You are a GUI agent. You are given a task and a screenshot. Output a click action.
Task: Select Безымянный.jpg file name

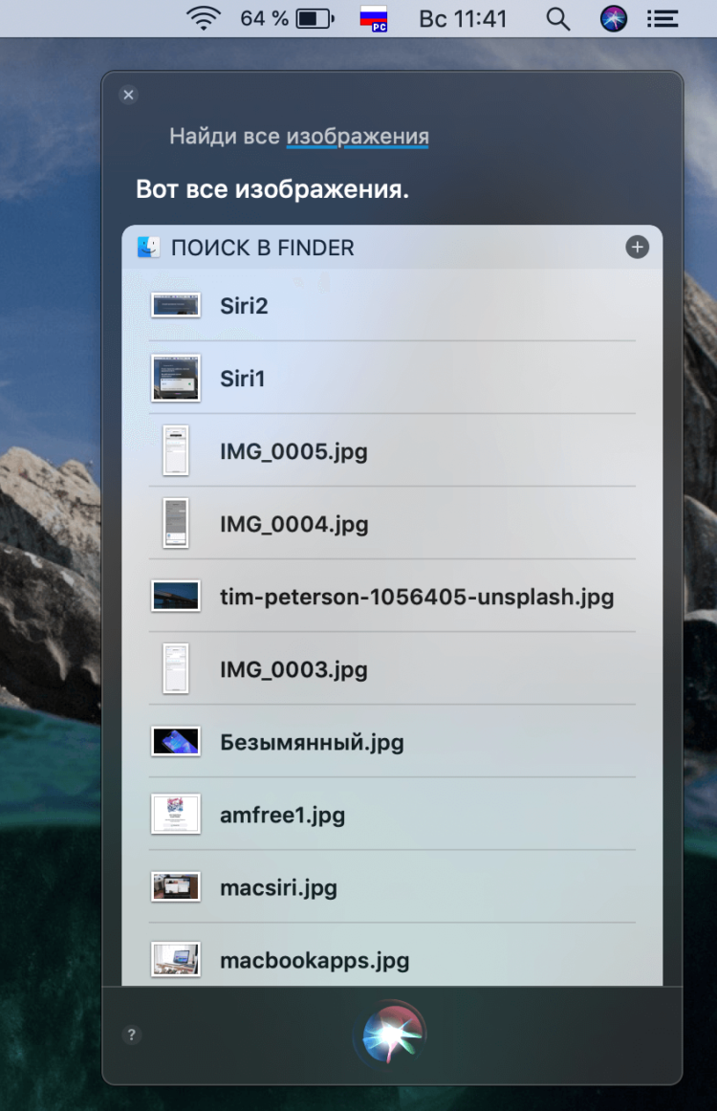pyautogui.click(x=312, y=743)
